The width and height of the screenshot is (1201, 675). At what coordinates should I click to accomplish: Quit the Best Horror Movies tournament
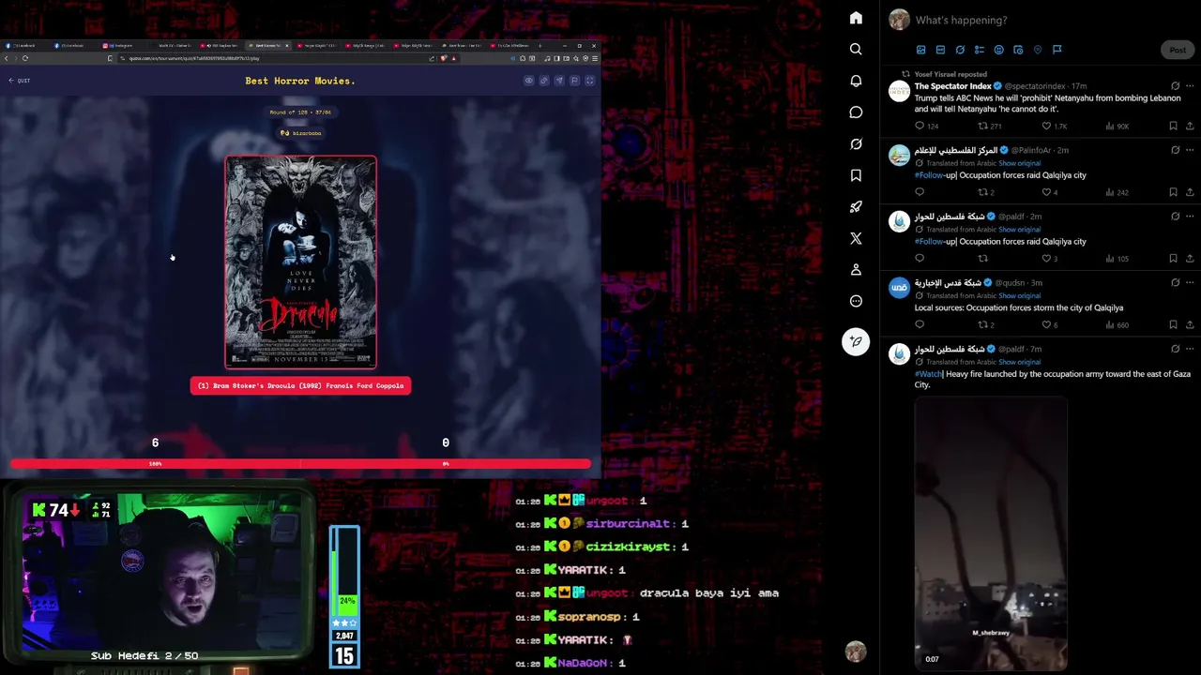(19, 81)
